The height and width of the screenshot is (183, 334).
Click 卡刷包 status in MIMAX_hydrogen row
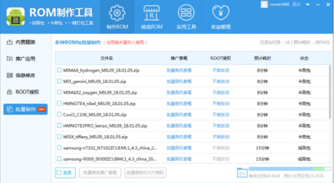tap(304, 70)
